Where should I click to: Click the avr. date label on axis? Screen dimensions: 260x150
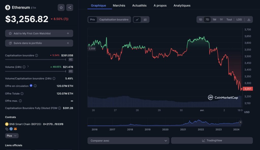coord(202,110)
